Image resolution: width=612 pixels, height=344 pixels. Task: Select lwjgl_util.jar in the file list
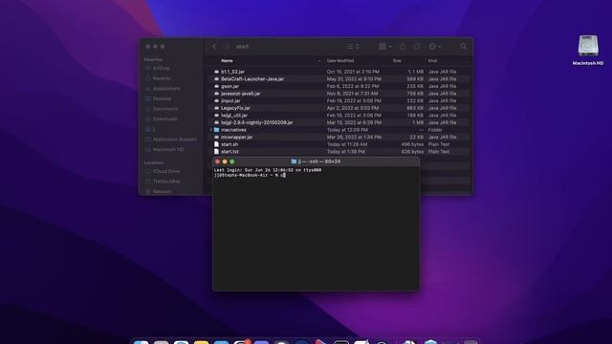(234, 116)
